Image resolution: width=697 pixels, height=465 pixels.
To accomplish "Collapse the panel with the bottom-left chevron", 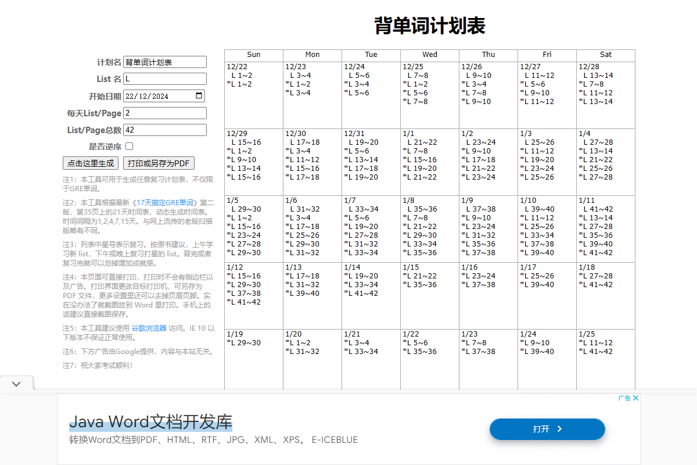I will point(16,384).
